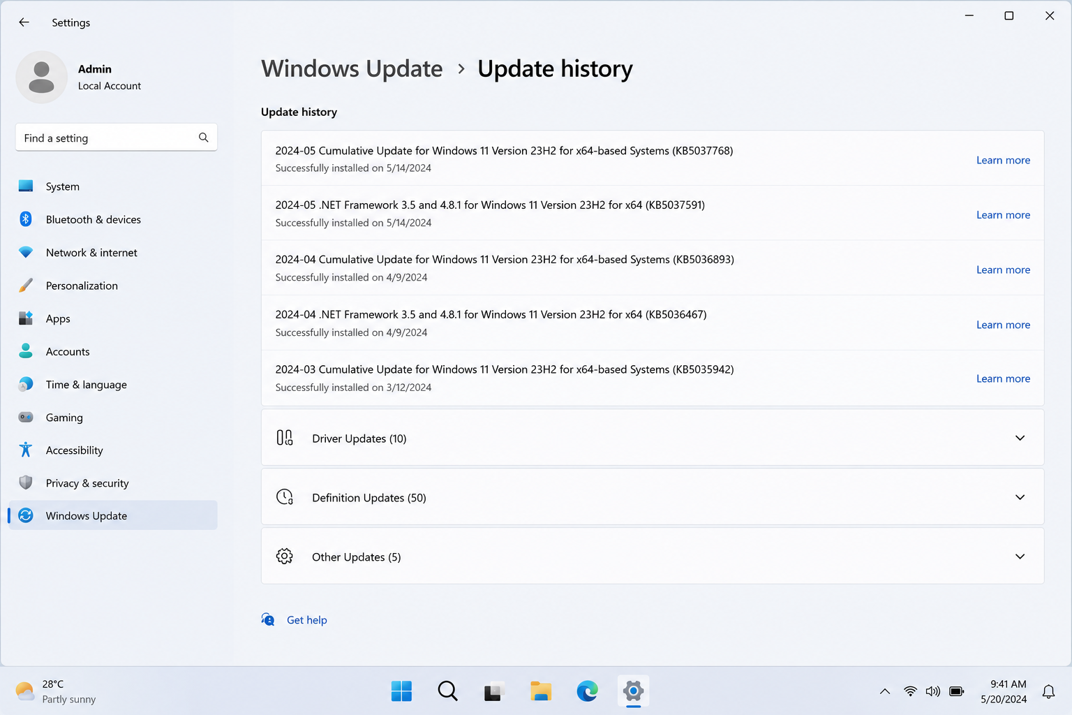This screenshot has height=715, width=1072.
Task: Click the Time & language globe icon
Action: click(26, 384)
